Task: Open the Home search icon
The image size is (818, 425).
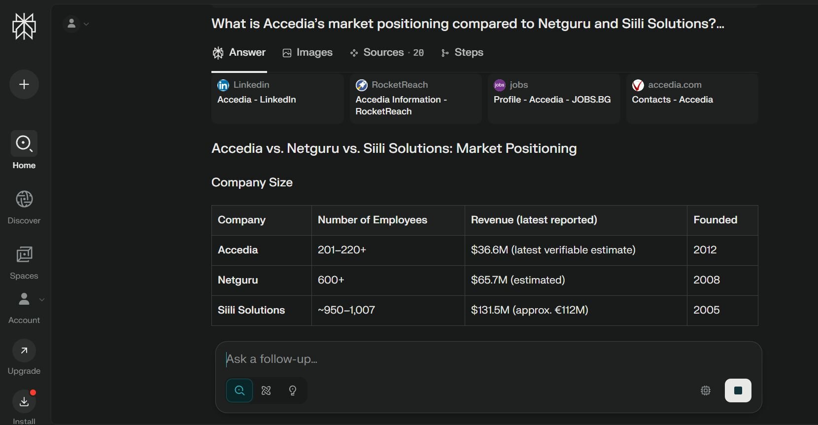Action: point(24,144)
